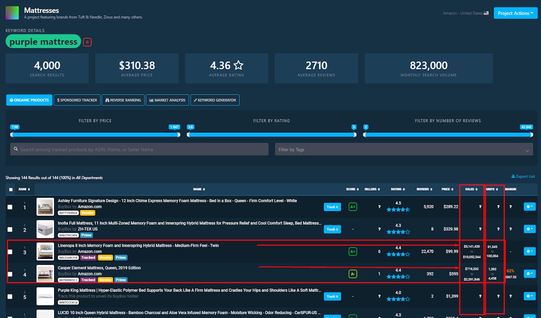Click the Linenspa mattress product thumbnail

(45, 251)
